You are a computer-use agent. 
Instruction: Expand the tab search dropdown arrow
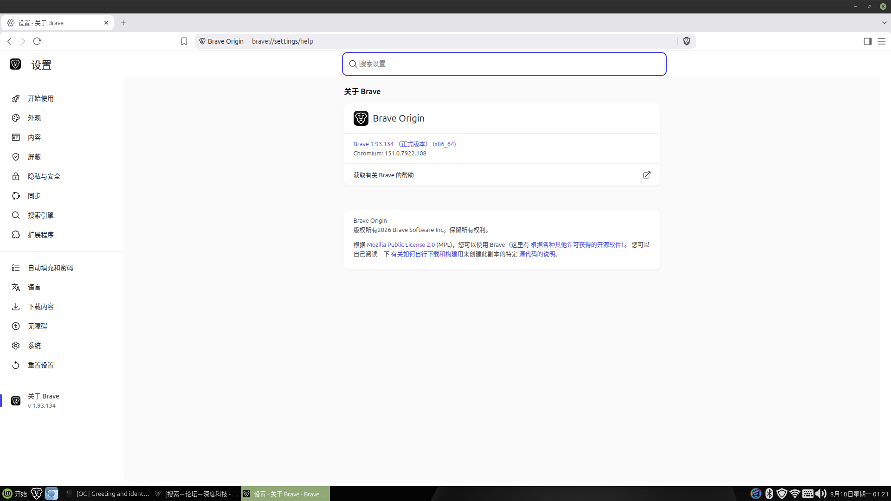coord(884,23)
